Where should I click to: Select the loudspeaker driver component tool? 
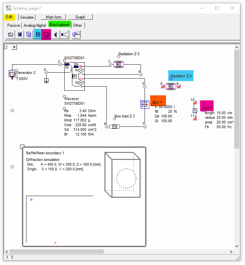(x=20, y=34)
